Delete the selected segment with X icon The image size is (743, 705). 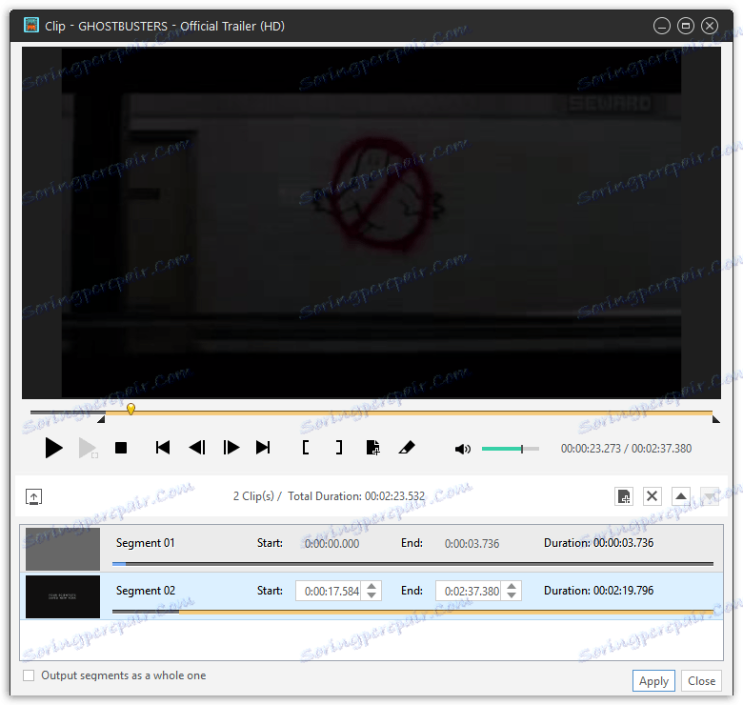[652, 496]
